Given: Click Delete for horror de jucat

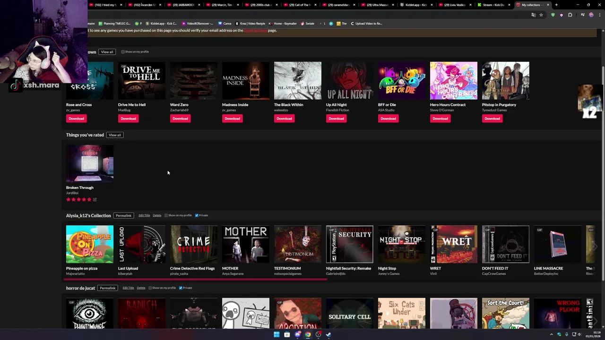Looking at the screenshot, I should [x=141, y=288].
